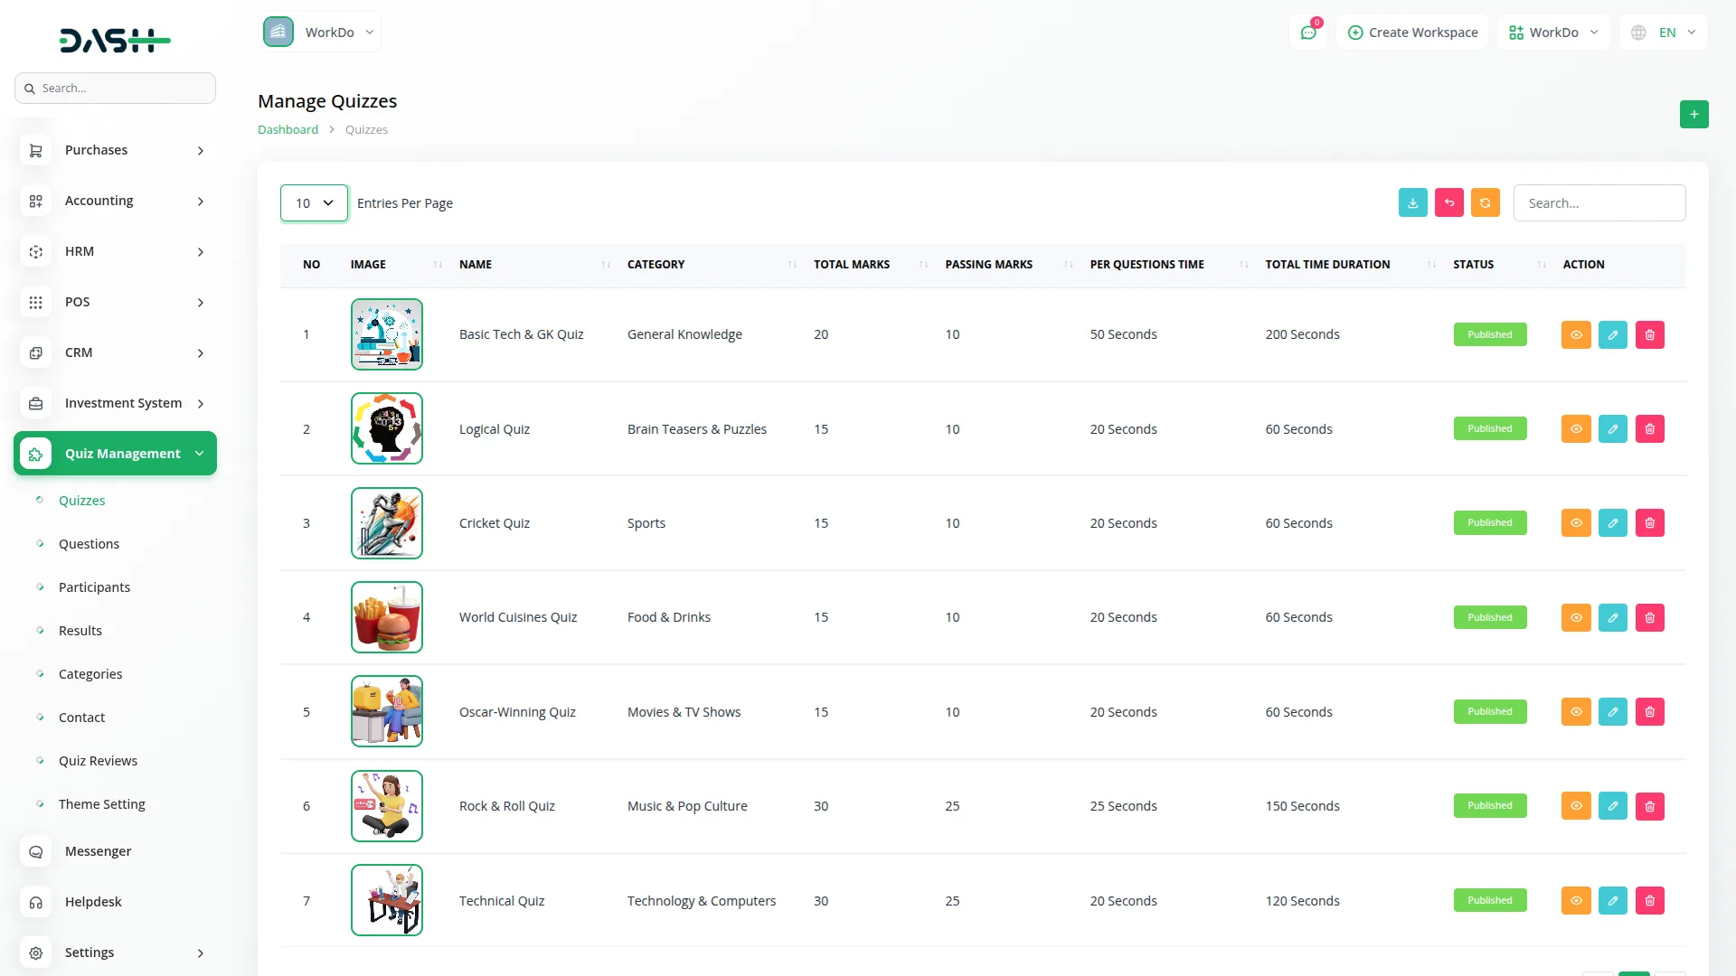View the Rock & Roll Quiz details
Screen dimensions: 1736x976
pos(1575,806)
